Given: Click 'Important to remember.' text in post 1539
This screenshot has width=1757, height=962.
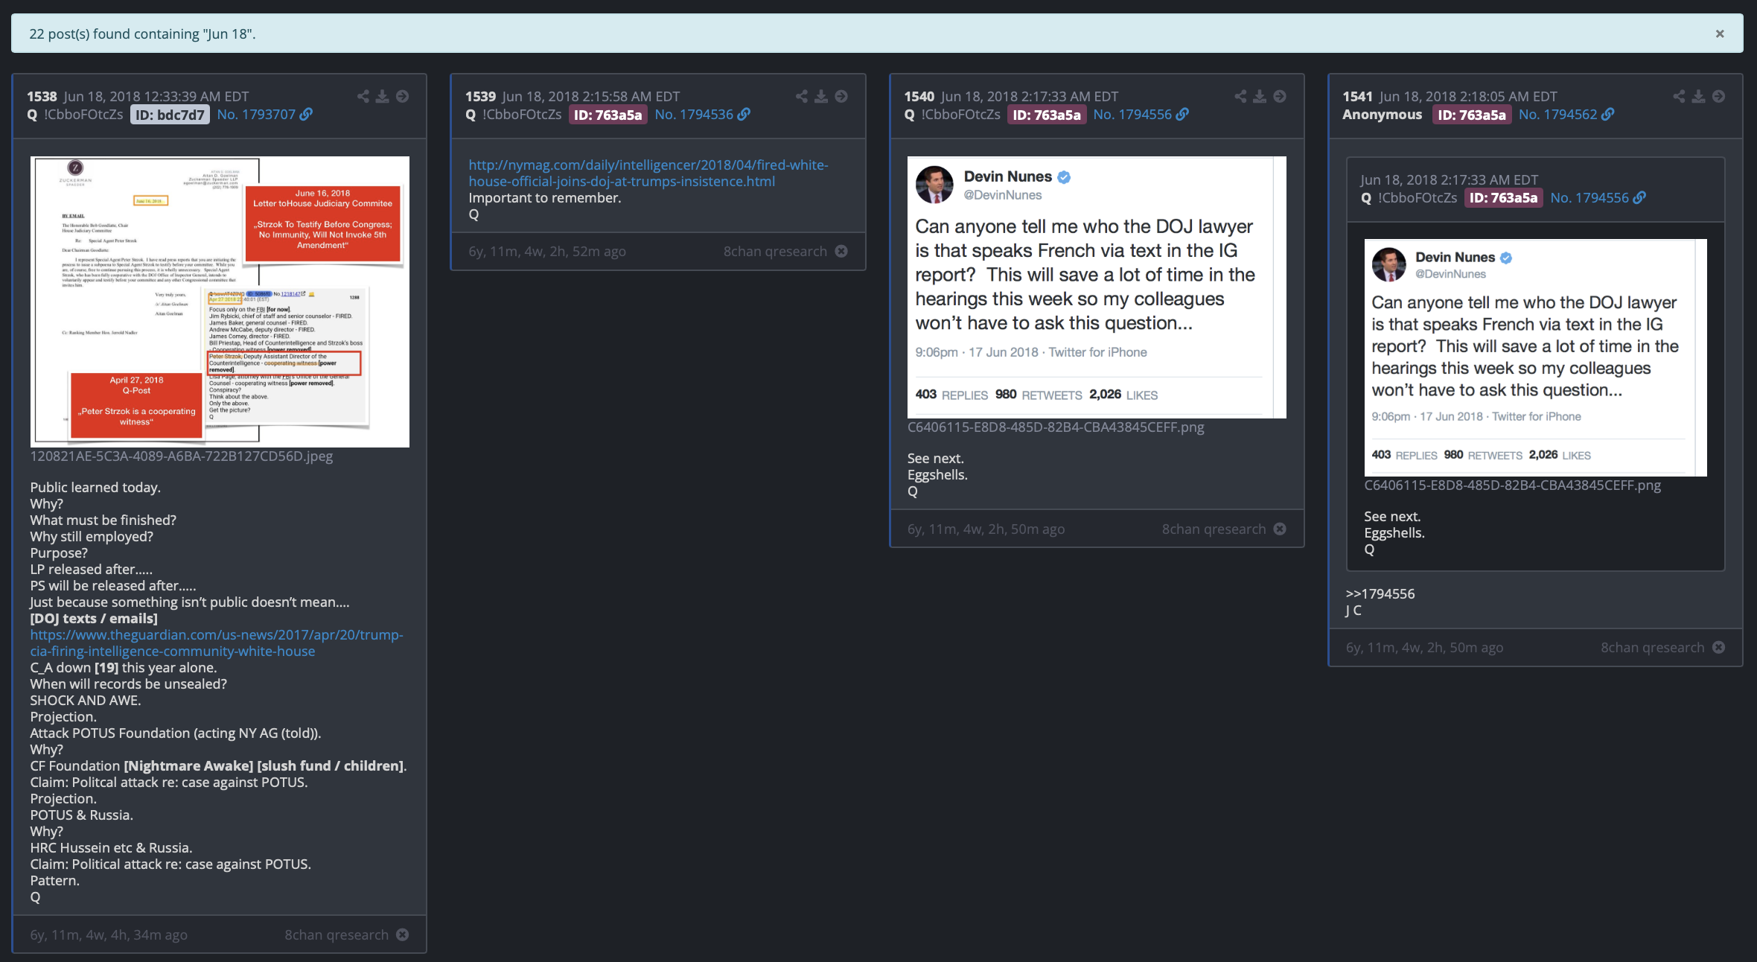Looking at the screenshot, I should click(x=545, y=197).
